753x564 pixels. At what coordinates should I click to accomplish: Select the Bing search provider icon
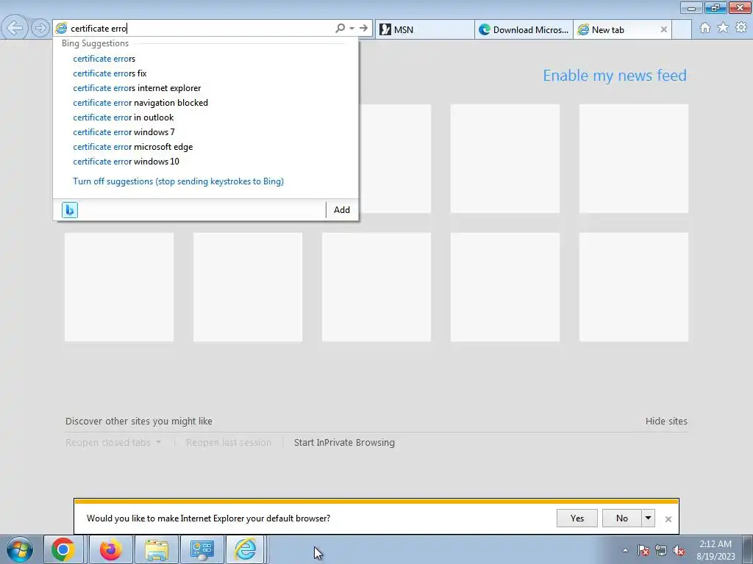coord(70,209)
